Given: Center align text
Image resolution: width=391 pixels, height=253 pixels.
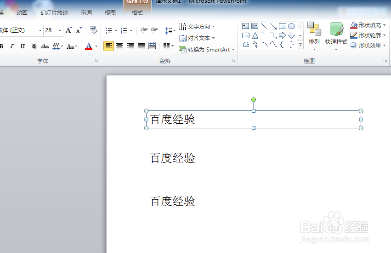Looking at the screenshot, I should coord(119,46).
